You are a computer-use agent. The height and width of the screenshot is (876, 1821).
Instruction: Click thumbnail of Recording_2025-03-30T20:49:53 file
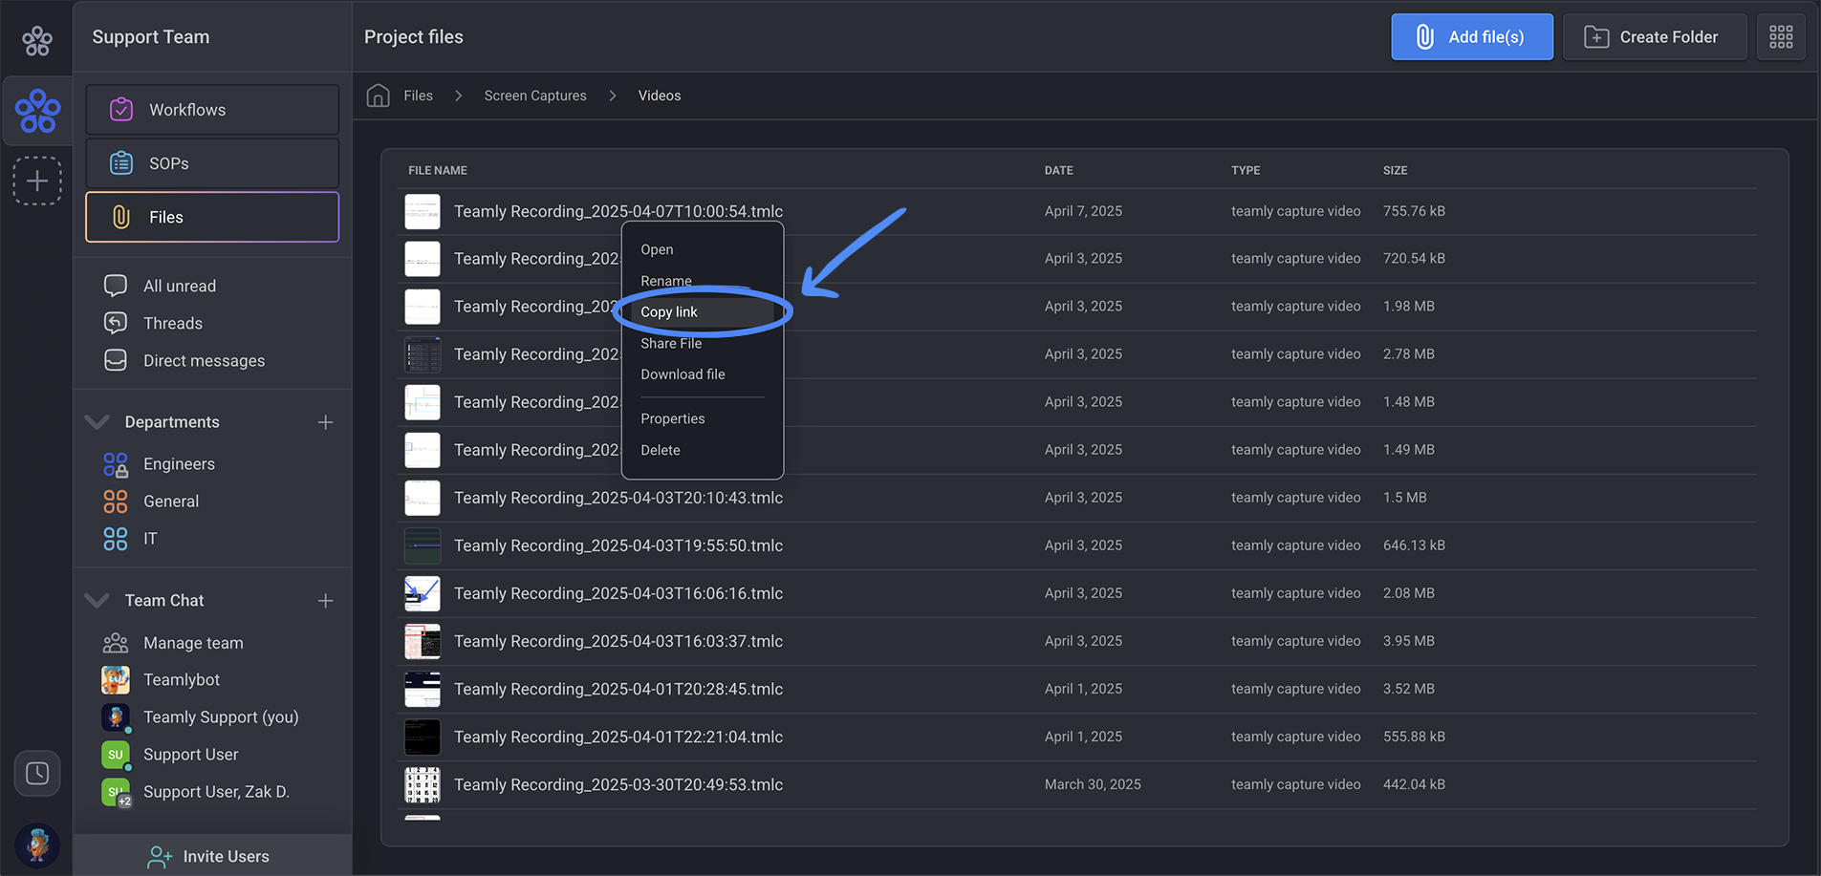click(x=423, y=784)
